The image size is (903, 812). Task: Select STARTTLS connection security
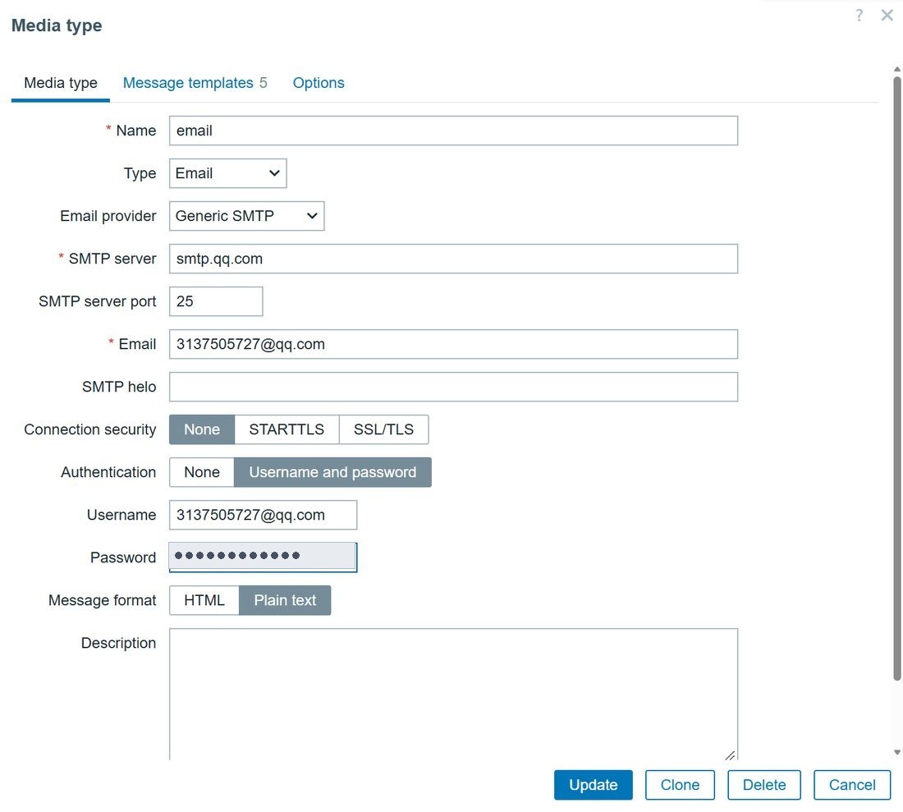pyautogui.click(x=286, y=429)
